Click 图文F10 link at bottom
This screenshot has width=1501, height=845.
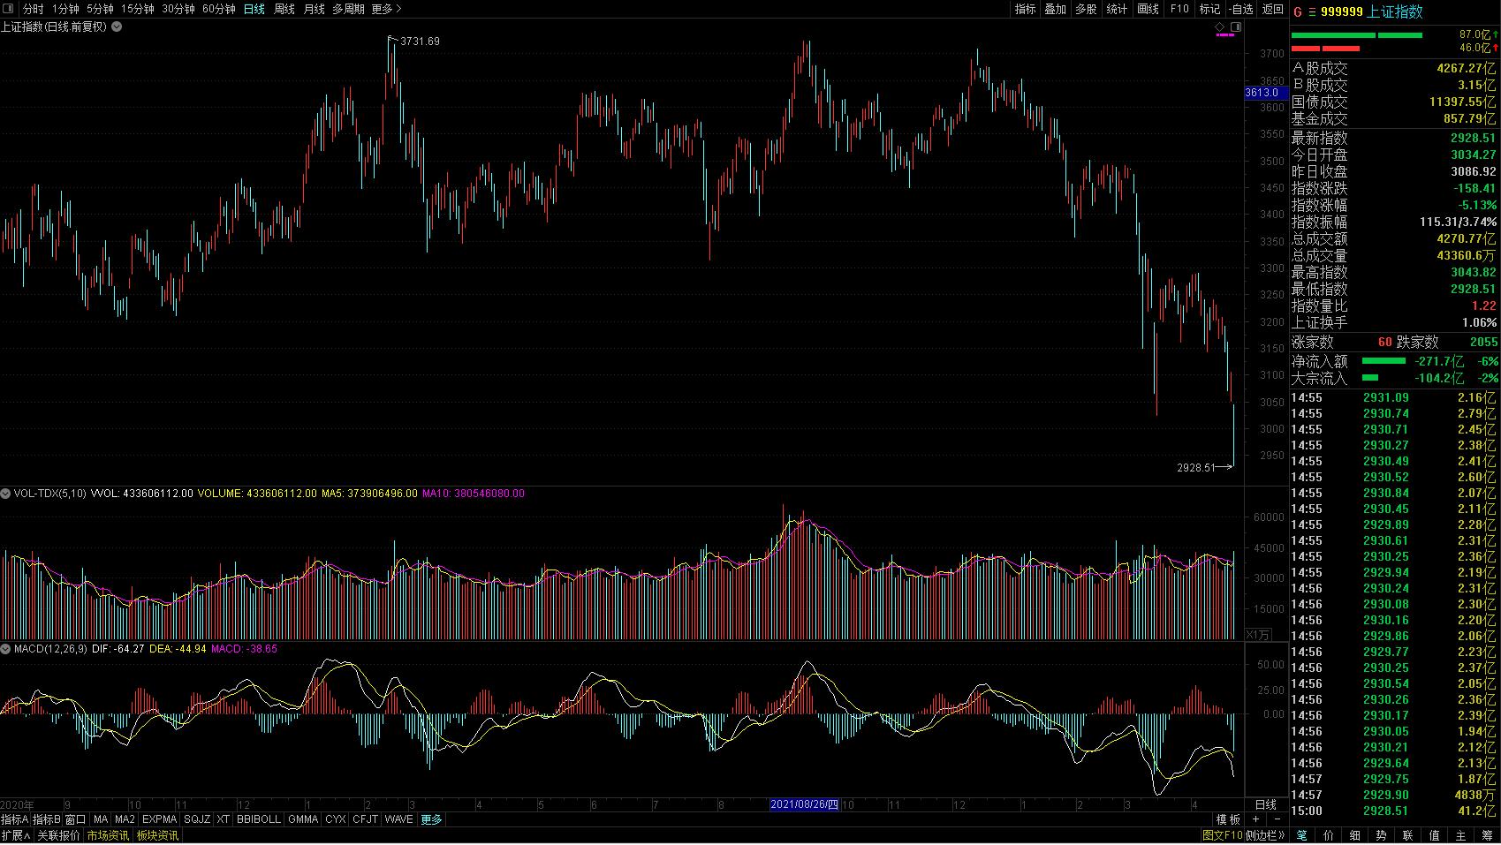[1222, 835]
